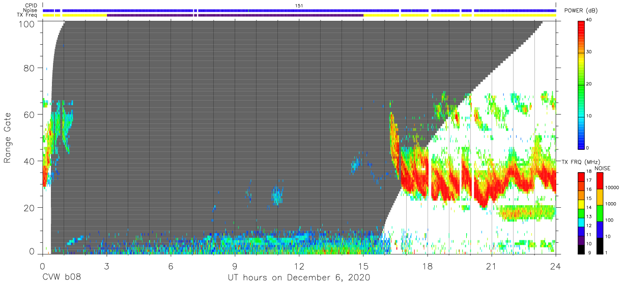625x288 pixels.
Task: Click the noise legend label '10000'
Action: coord(611,187)
